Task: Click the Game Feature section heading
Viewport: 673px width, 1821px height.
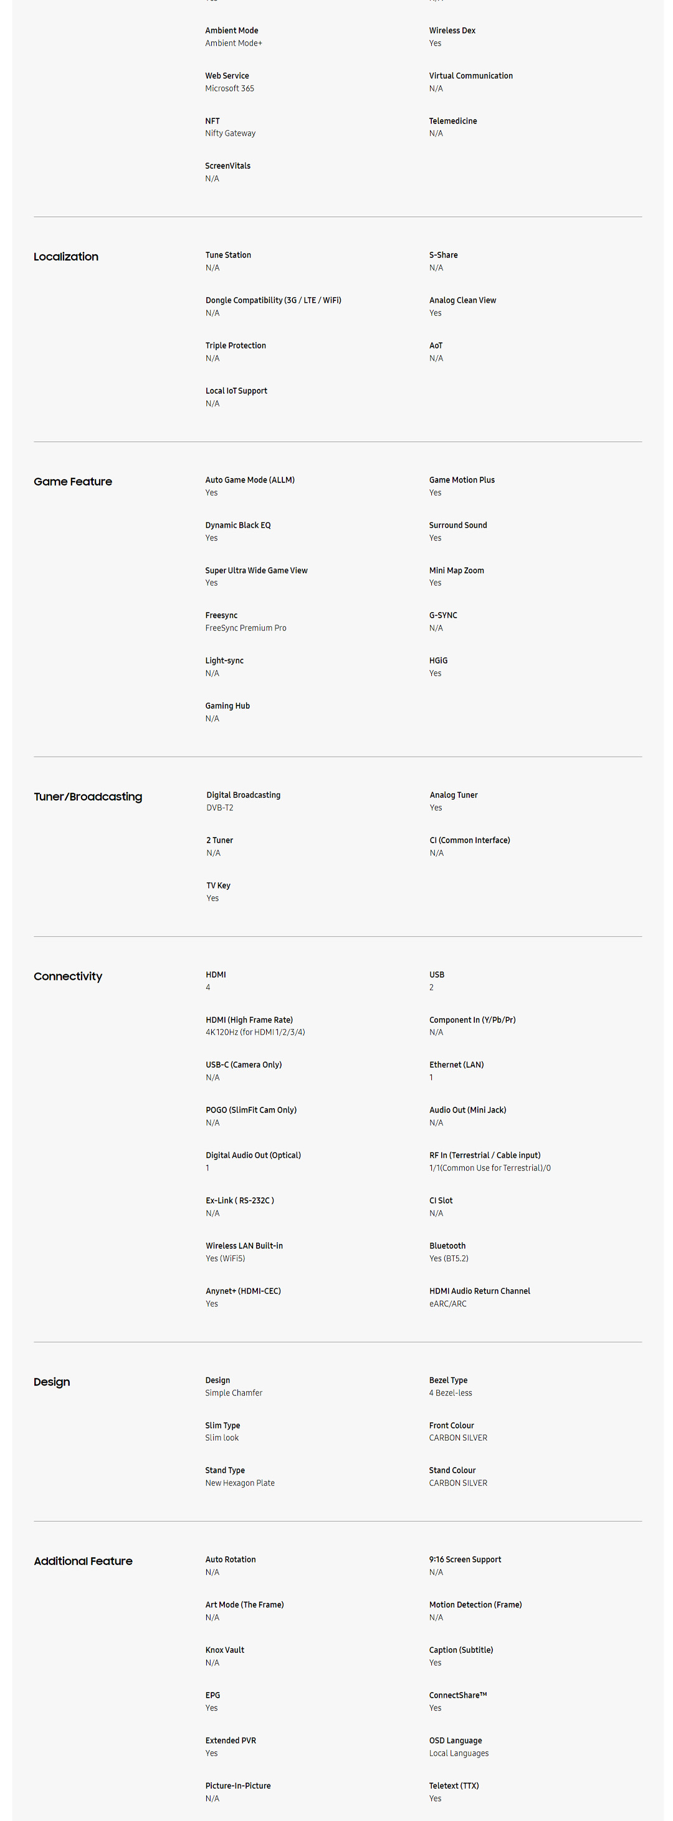Action: (73, 481)
